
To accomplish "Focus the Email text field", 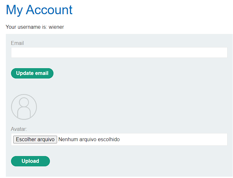I will pos(119,52).
